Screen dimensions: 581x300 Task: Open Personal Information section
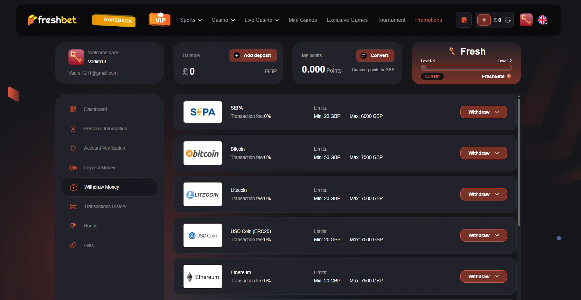(x=109, y=129)
